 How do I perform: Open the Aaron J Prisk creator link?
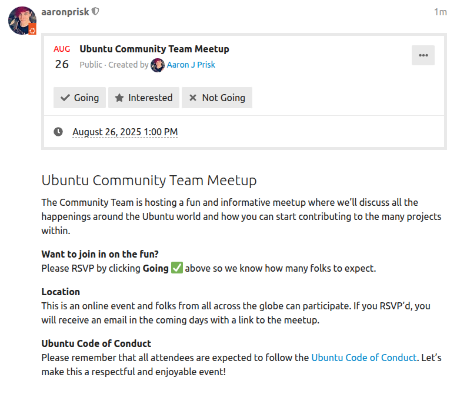pos(191,65)
